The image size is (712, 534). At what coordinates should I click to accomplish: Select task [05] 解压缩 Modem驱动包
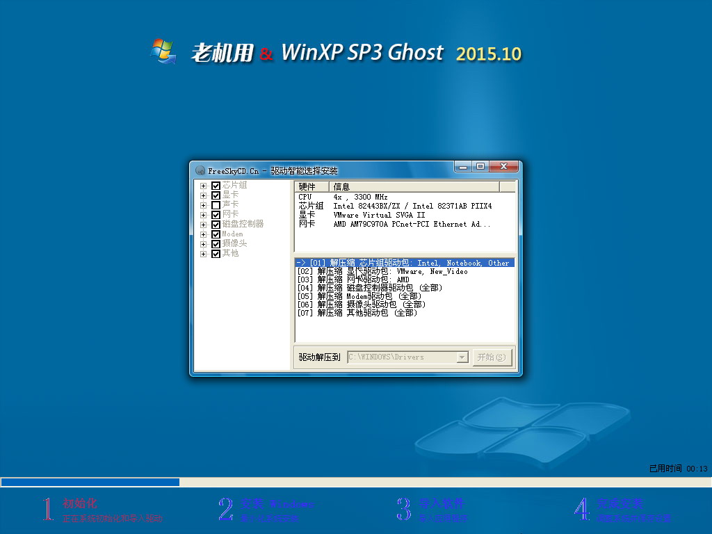pos(405,296)
